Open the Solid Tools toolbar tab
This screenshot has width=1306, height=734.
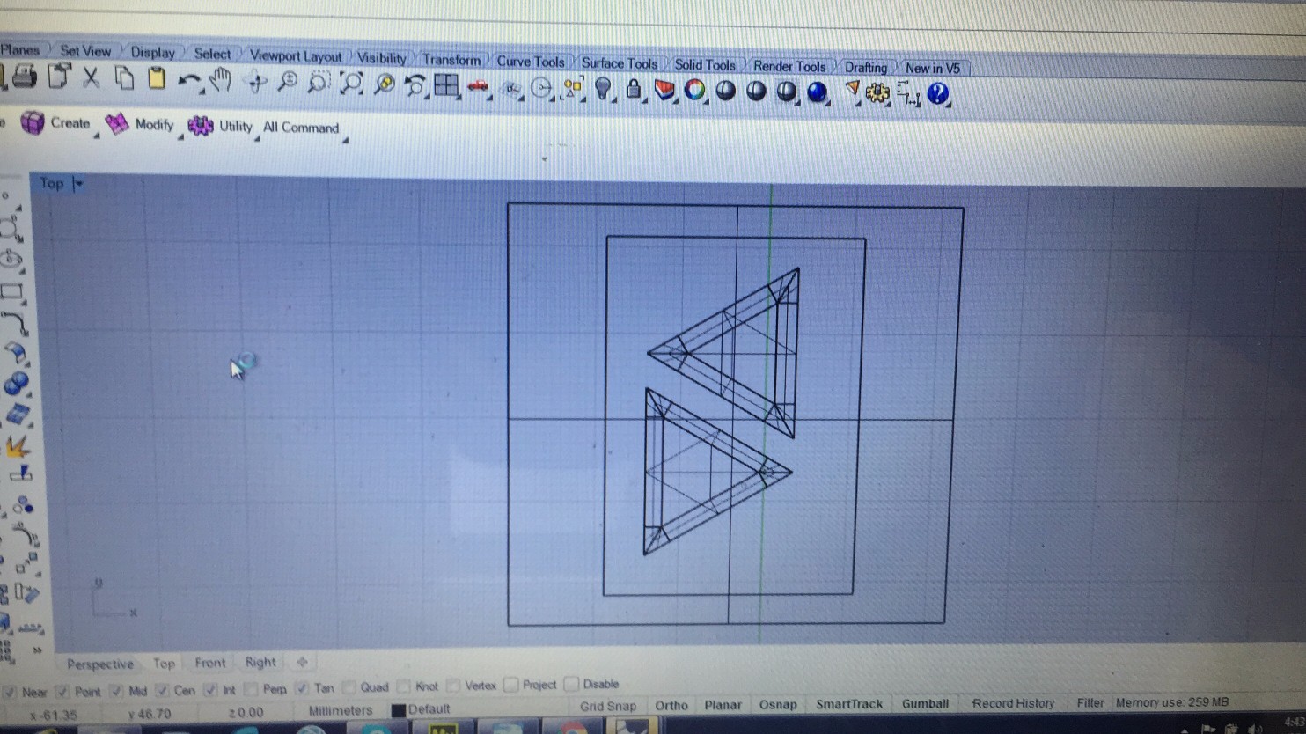[705, 65]
